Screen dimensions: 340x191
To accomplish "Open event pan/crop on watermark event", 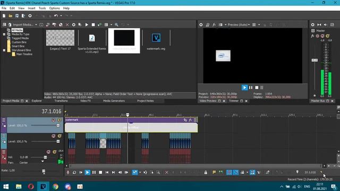I will pyautogui.click(x=185, y=120).
